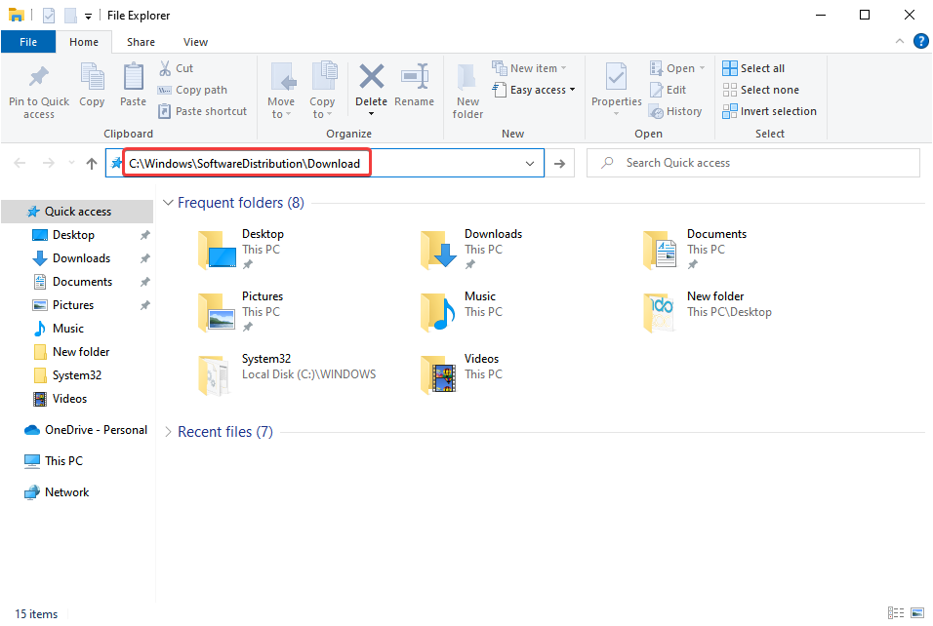The height and width of the screenshot is (626, 933).
Task: Switch to the Share tab
Action: tap(141, 42)
